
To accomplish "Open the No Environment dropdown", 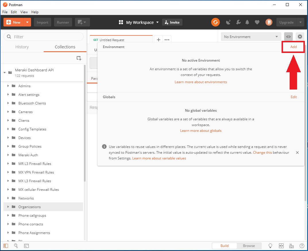I will [x=251, y=37].
